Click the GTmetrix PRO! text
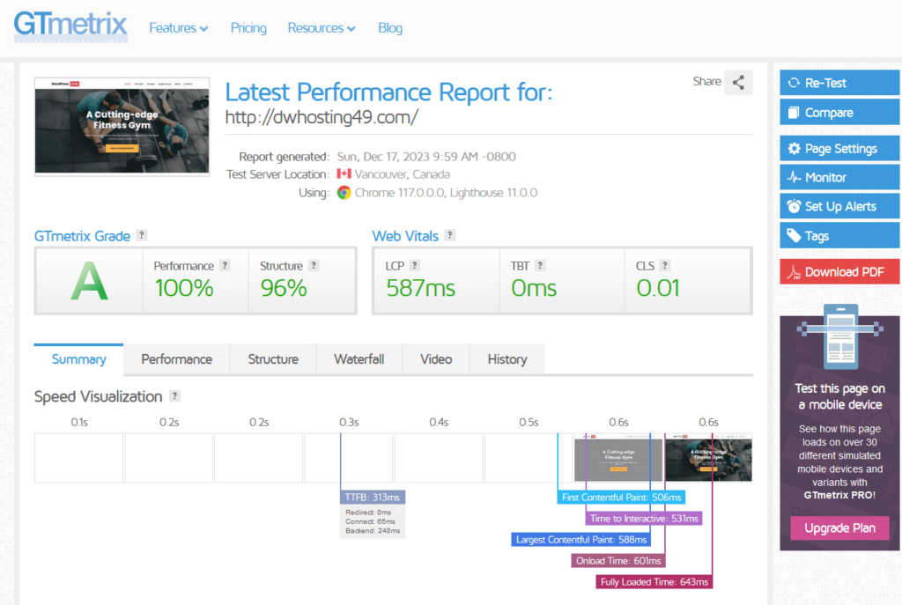The height and width of the screenshot is (605, 902). [839, 495]
